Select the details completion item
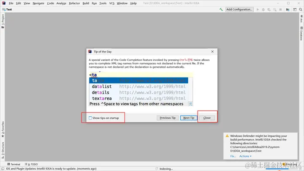 [138, 93]
